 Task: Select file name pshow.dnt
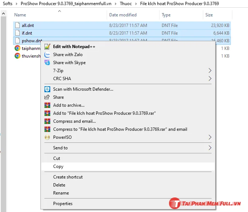(x=32, y=41)
